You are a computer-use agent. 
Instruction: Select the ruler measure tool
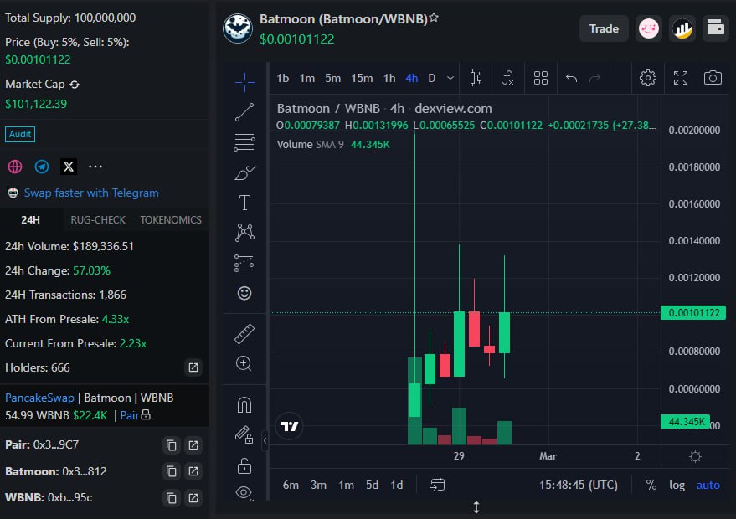(x=244, y=334)
